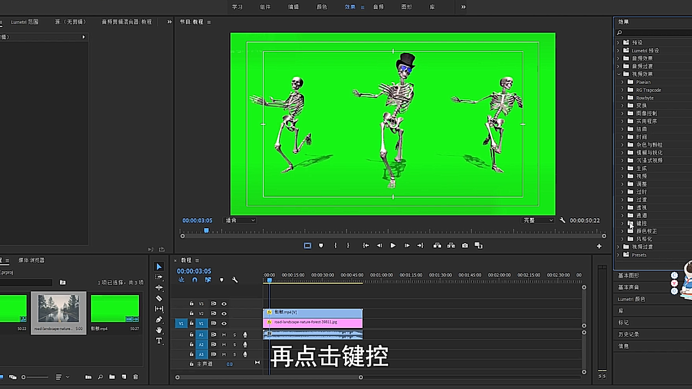
Task: Click the Extract button
Action: 451,245
